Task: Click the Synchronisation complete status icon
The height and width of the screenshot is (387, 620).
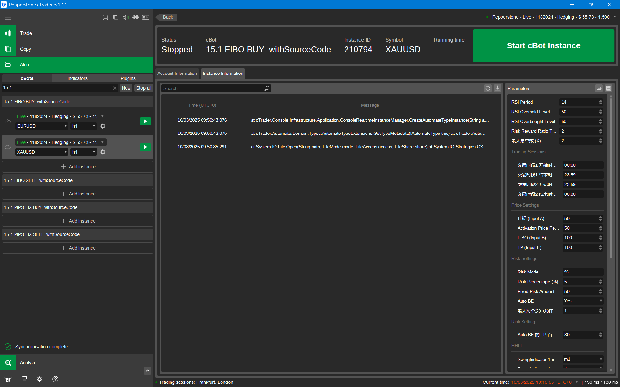Action: 8,347
